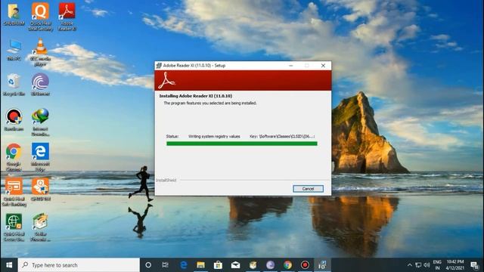
Task: Select the VLC media player desktop icon
Action: point(40,52)
